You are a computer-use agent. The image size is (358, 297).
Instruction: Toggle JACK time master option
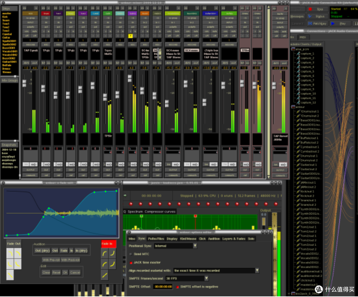[x=131, y=263]
